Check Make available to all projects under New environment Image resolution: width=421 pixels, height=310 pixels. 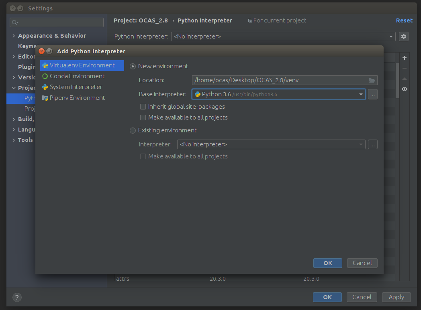coord(143,118)
